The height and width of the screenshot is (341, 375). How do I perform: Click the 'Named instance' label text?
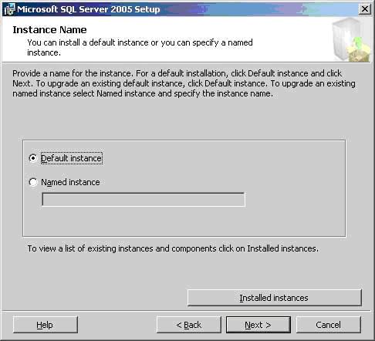[70, 182]
